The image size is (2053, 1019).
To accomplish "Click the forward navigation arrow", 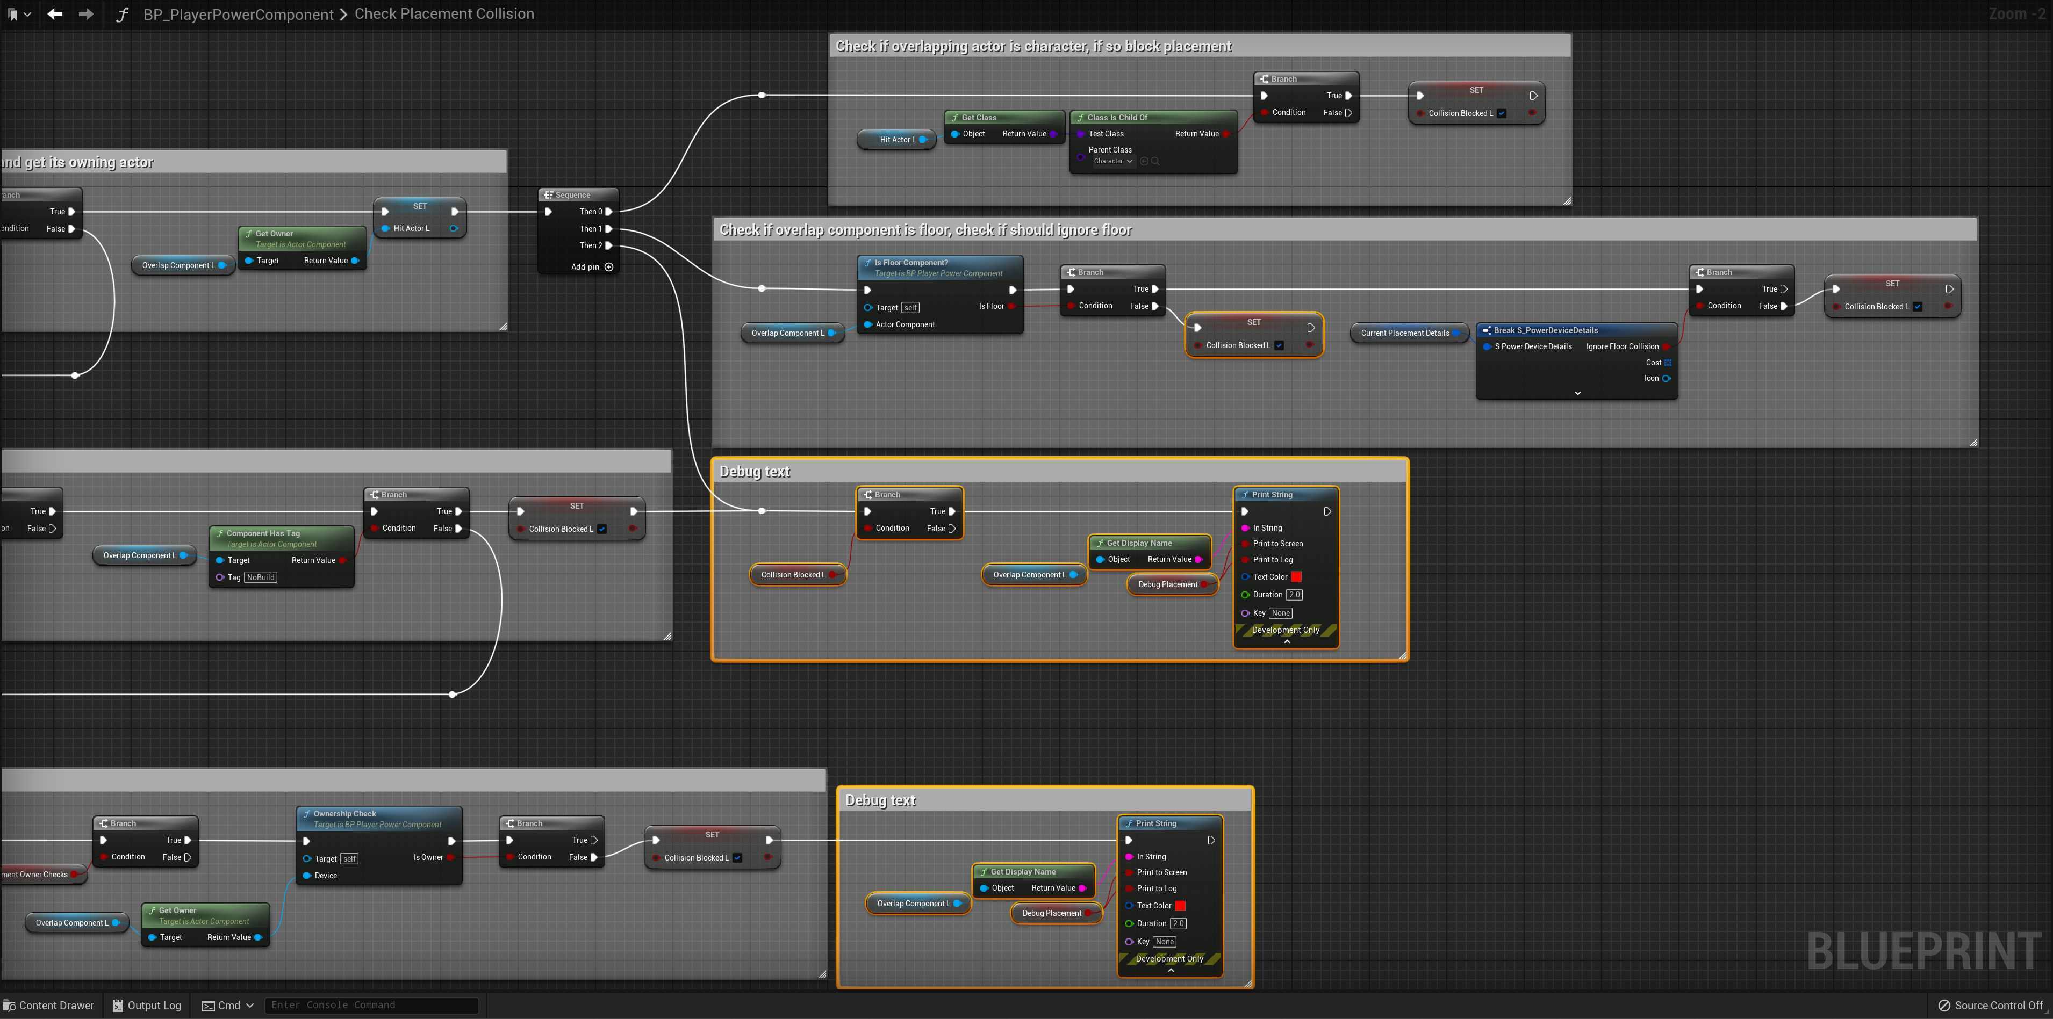I will pos(86,13).
